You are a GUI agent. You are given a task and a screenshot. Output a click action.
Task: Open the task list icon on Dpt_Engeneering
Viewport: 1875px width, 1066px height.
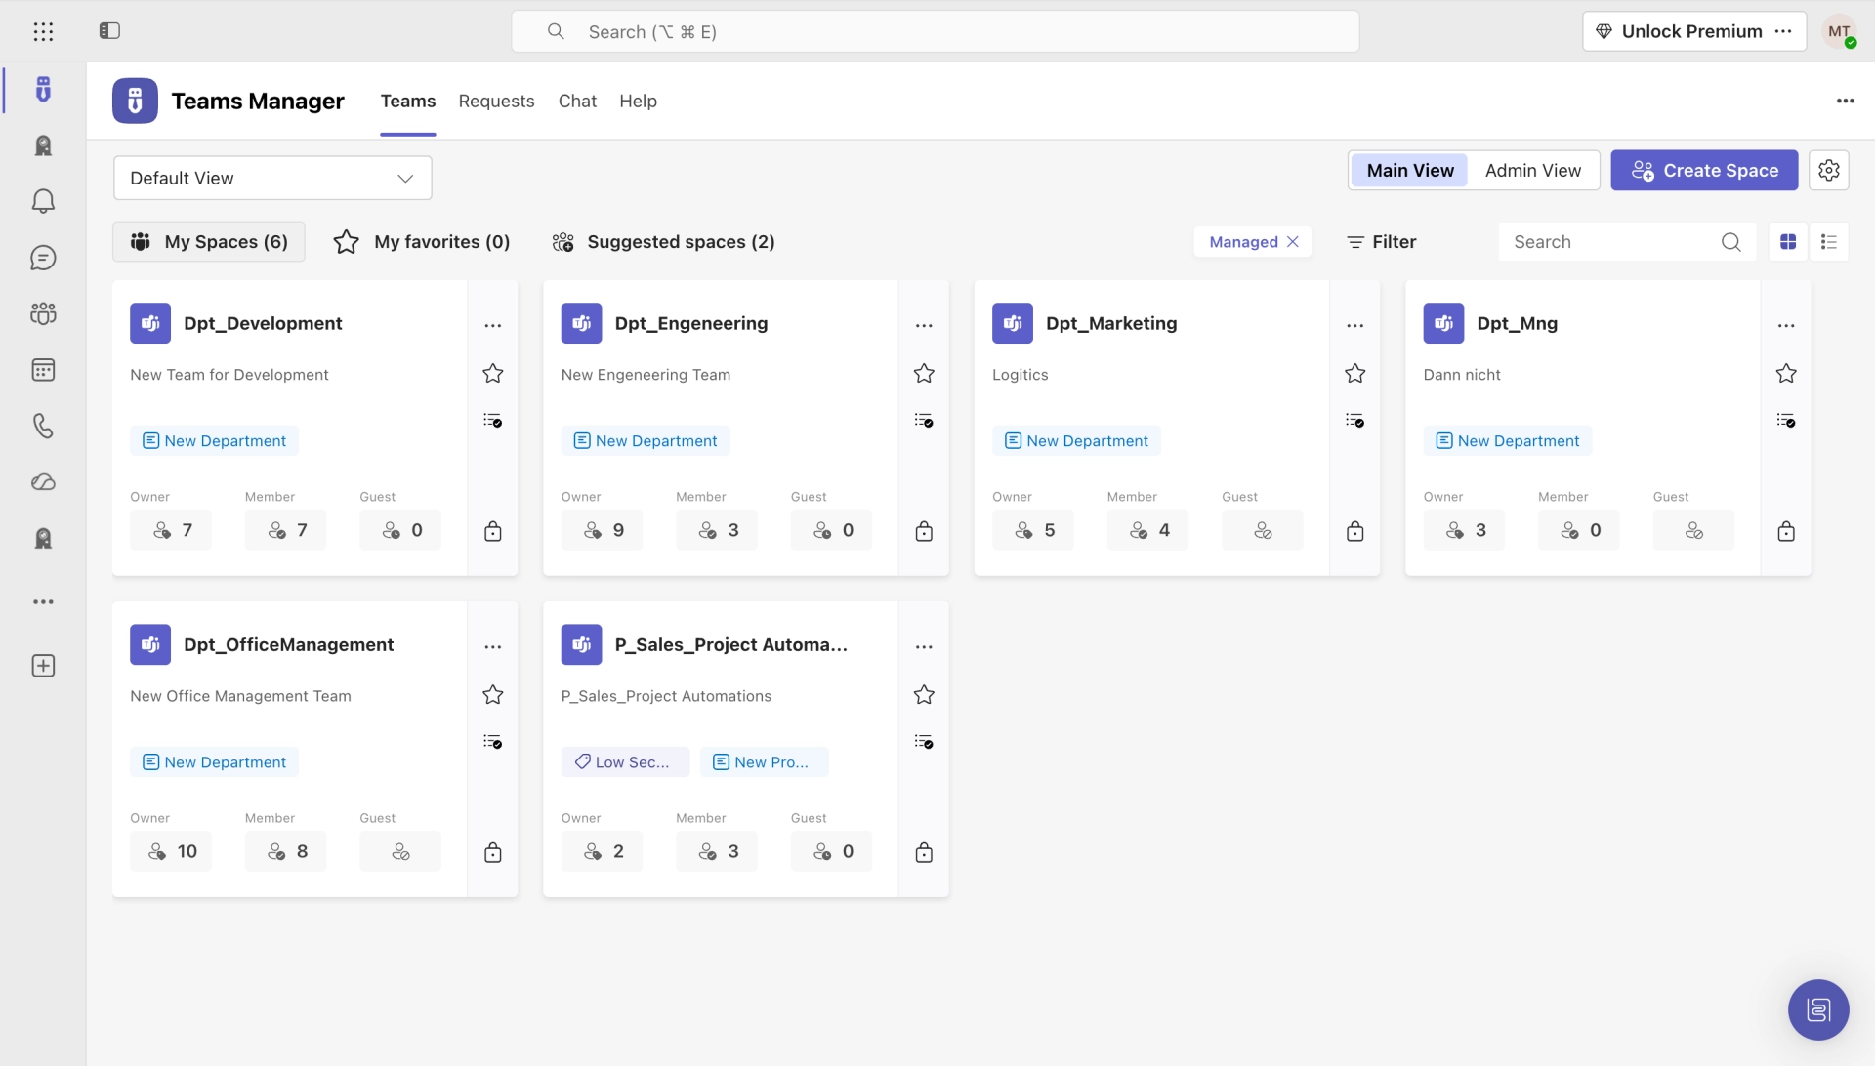pos(924,420)
